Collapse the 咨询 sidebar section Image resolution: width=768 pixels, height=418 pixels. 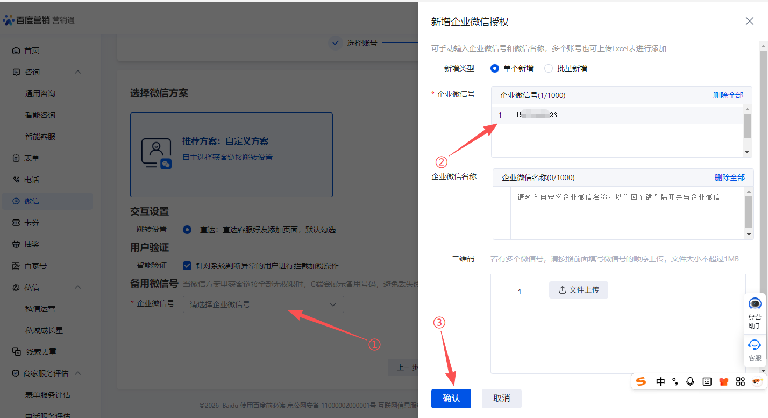pos(77,72)
